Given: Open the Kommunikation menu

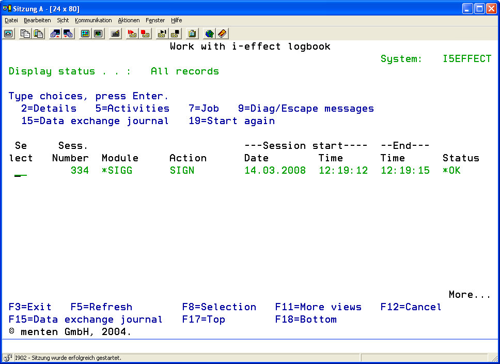Looking at the screenshot, I should point(93,20).
